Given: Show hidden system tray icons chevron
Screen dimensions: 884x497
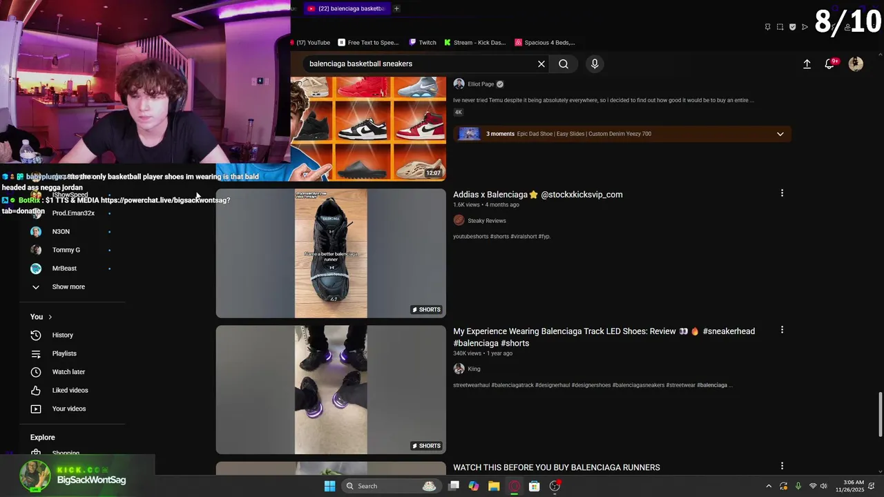Looking at the screenshot, I should 769,486.
